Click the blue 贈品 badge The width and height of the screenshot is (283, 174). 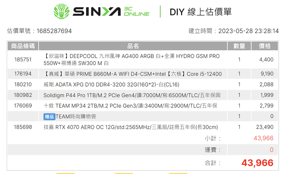[49, 117]
